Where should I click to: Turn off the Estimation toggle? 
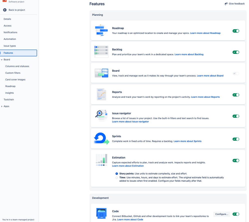[236, 160]
